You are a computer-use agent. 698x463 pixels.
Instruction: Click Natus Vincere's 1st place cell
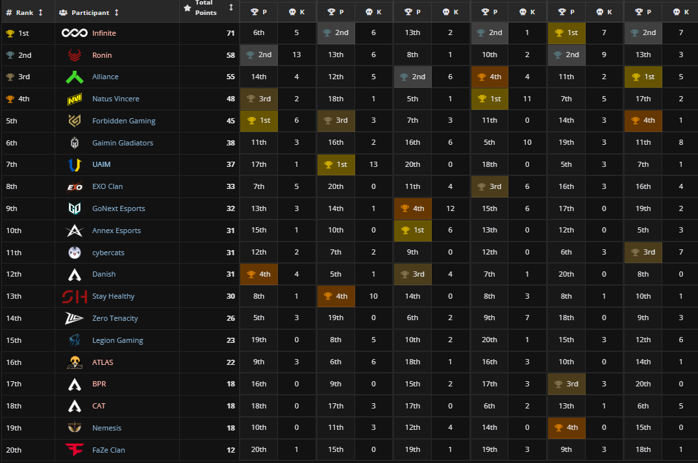(x=490, y=99)
